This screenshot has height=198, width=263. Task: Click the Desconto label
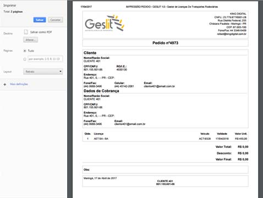click(224, 153)
